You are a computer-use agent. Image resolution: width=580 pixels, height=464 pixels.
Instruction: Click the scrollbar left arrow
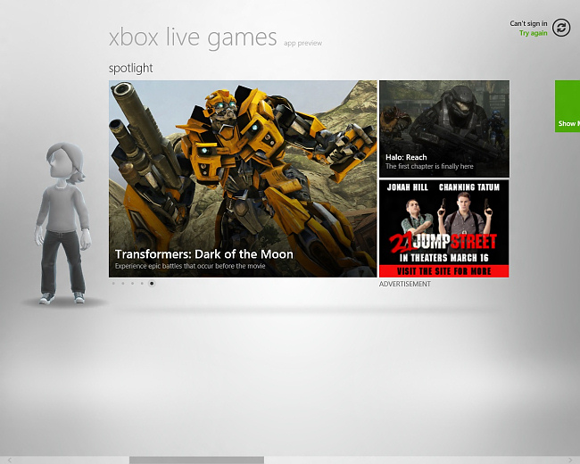pos(10,460)
